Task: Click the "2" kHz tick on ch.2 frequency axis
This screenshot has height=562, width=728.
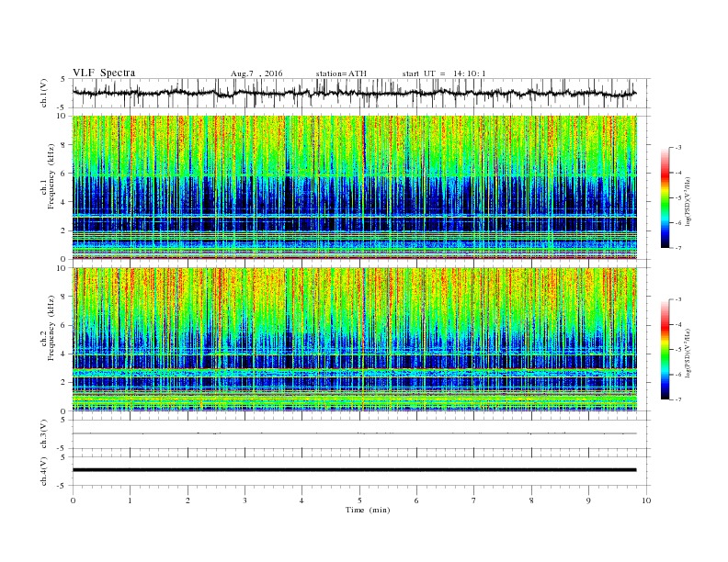Action: (63, 383)
